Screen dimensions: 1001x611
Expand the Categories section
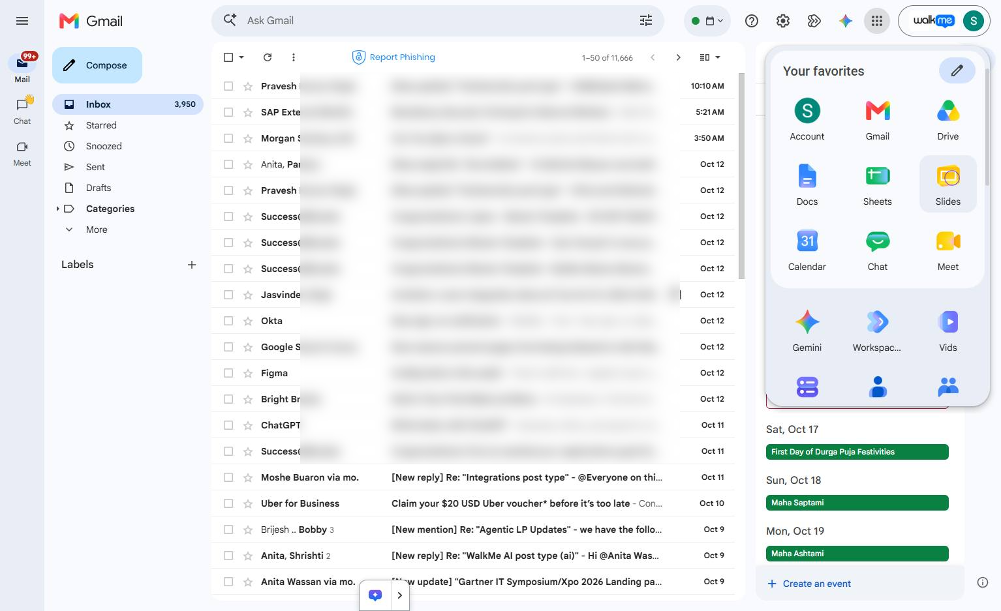(x=57, y=209)
